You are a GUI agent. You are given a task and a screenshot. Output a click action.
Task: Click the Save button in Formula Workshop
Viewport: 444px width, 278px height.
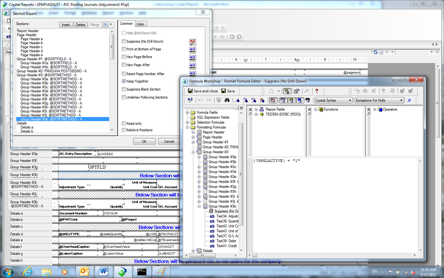click(x=228, y=91)
